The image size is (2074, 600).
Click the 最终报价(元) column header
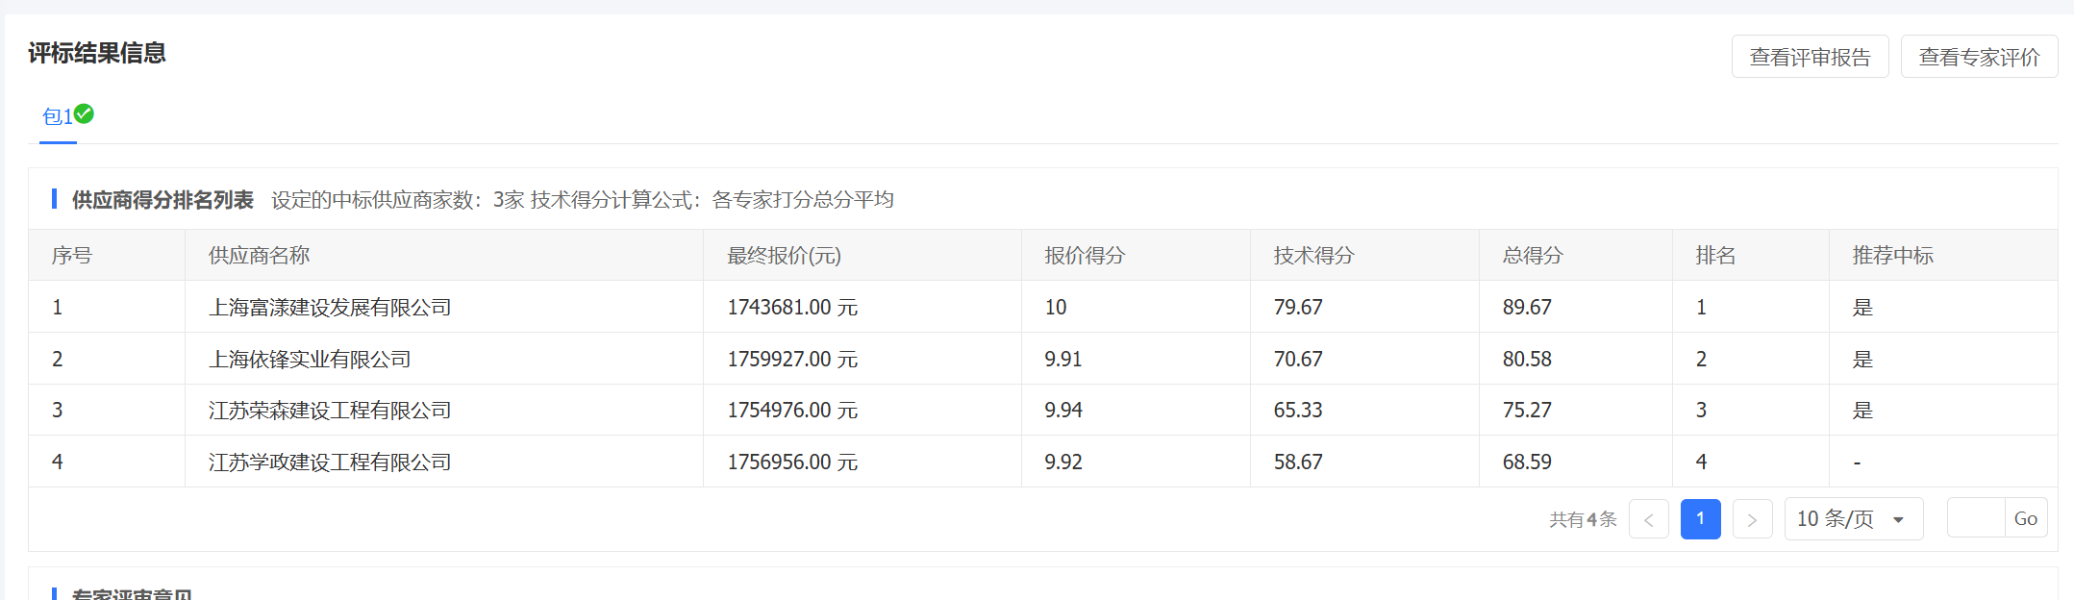point(784,256)
